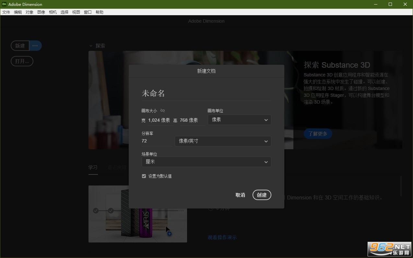Screen dimensions: 413x258
Task: Click the 打开... button
Action: (22, 61)
